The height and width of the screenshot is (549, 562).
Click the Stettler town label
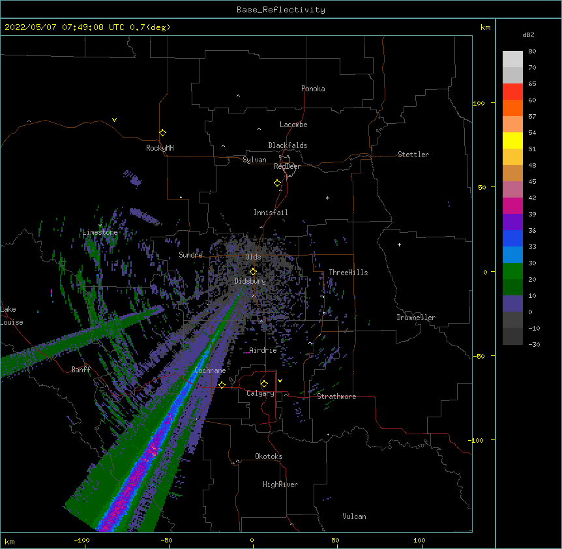(413, 155)
